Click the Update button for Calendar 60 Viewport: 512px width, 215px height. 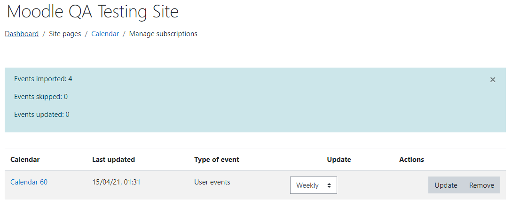click(446, 185)
